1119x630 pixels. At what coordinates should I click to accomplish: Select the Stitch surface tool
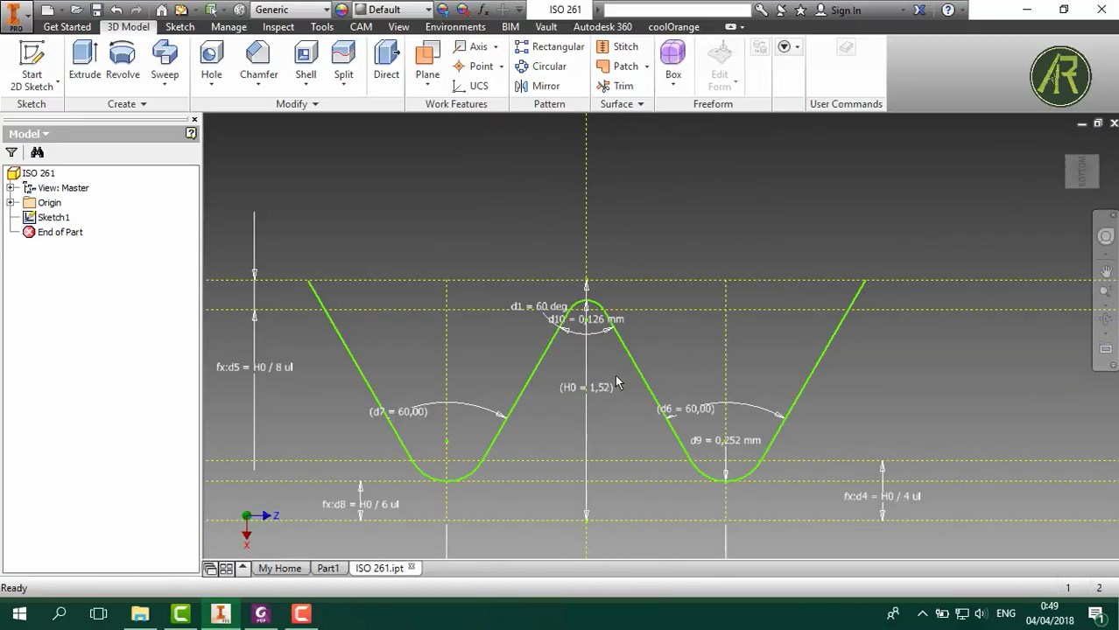tap(618, 46)
